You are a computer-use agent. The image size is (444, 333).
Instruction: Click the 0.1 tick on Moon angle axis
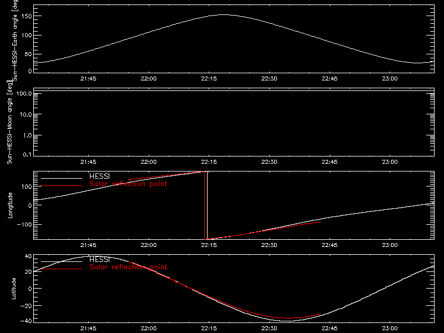(27, 154)
